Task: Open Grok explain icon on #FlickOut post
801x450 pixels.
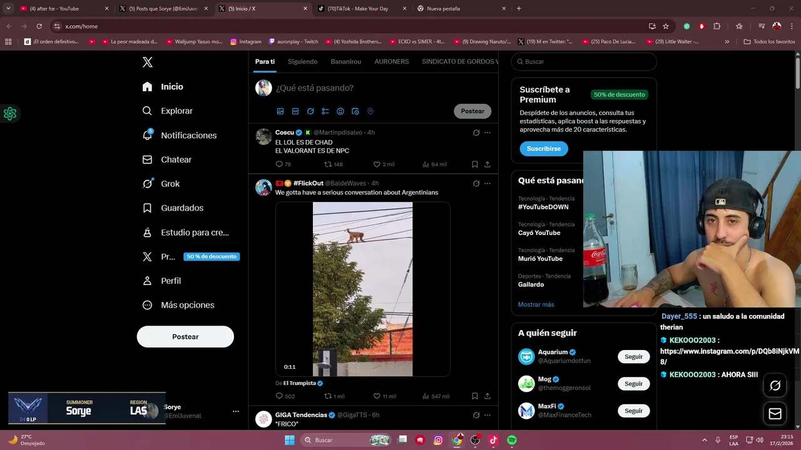Action: (x=476, y=183)
